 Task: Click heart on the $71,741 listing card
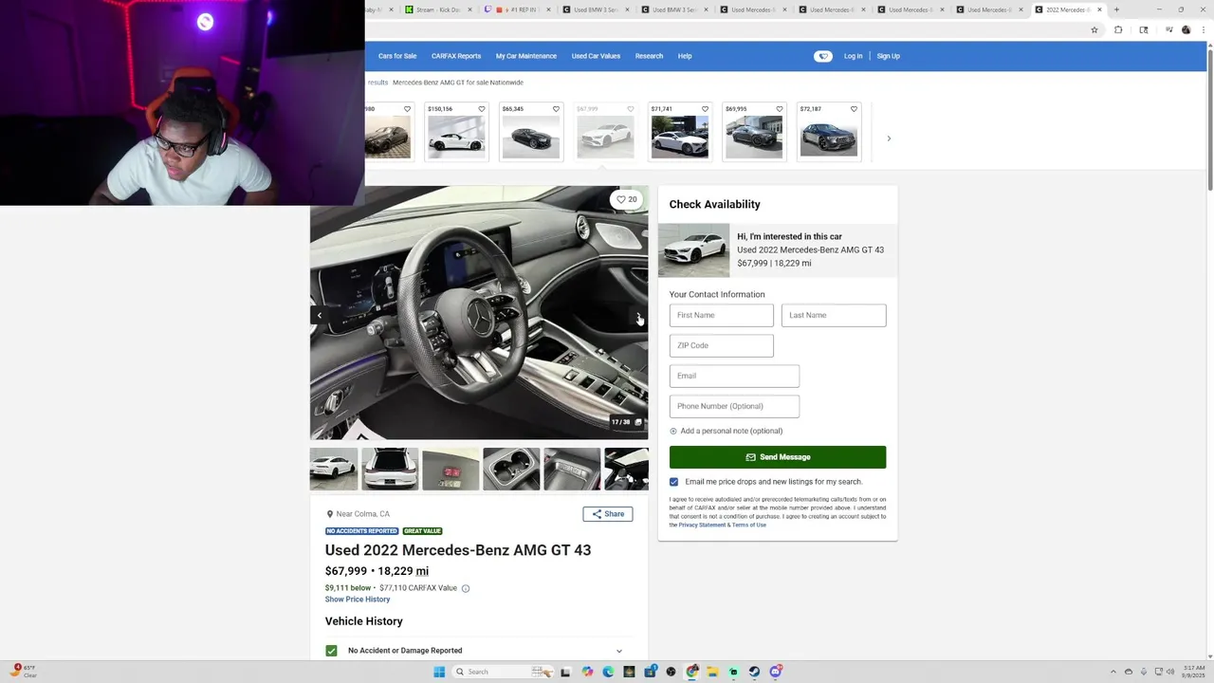pos(705,109)
